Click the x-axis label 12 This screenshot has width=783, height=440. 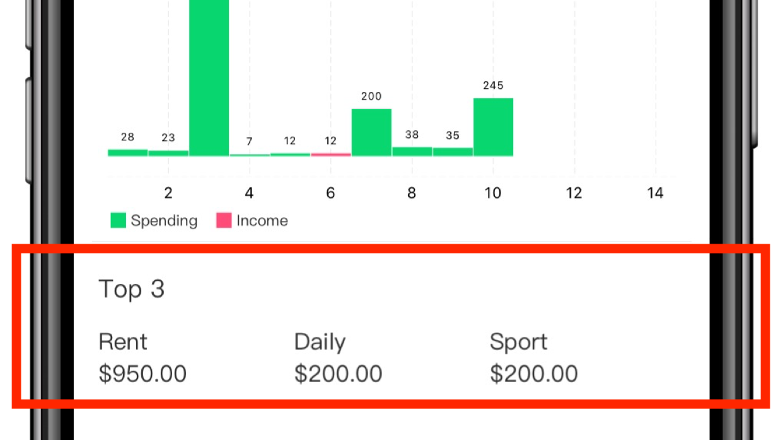(x=574, y=193)
